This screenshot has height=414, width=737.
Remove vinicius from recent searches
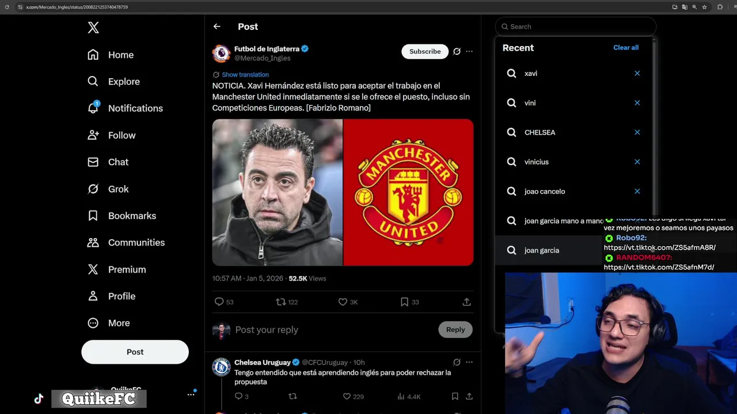point(637,162)
